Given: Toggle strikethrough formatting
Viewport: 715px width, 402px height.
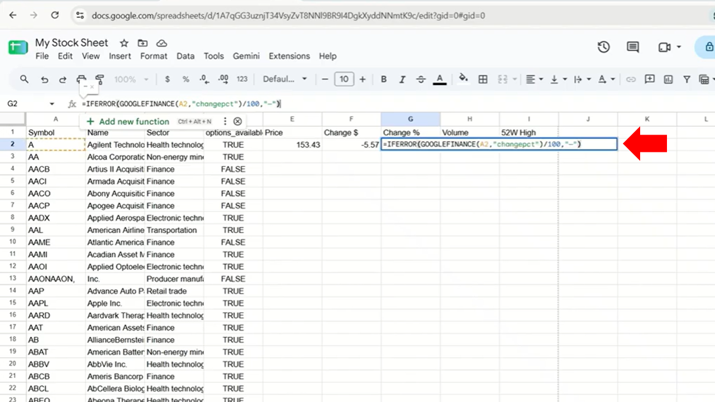Looking at the screenshot, I should tap(421, 79).
